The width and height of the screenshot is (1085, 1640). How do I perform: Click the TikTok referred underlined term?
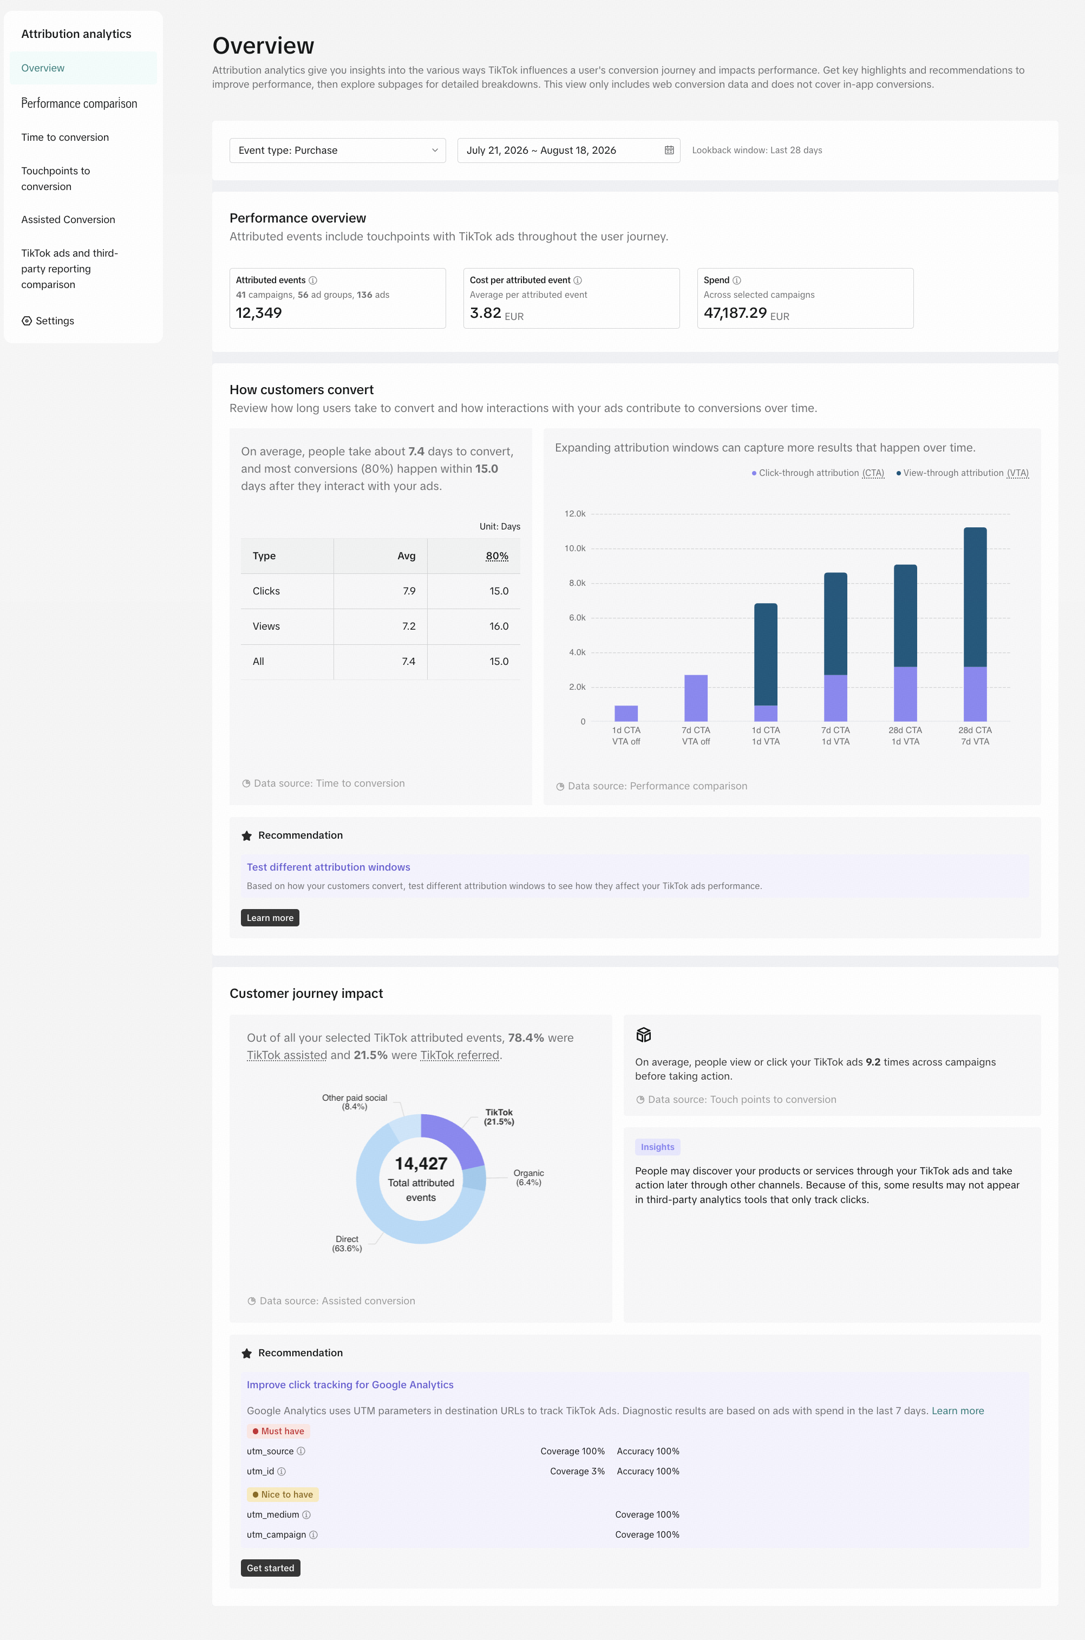tap(460, 1055)
